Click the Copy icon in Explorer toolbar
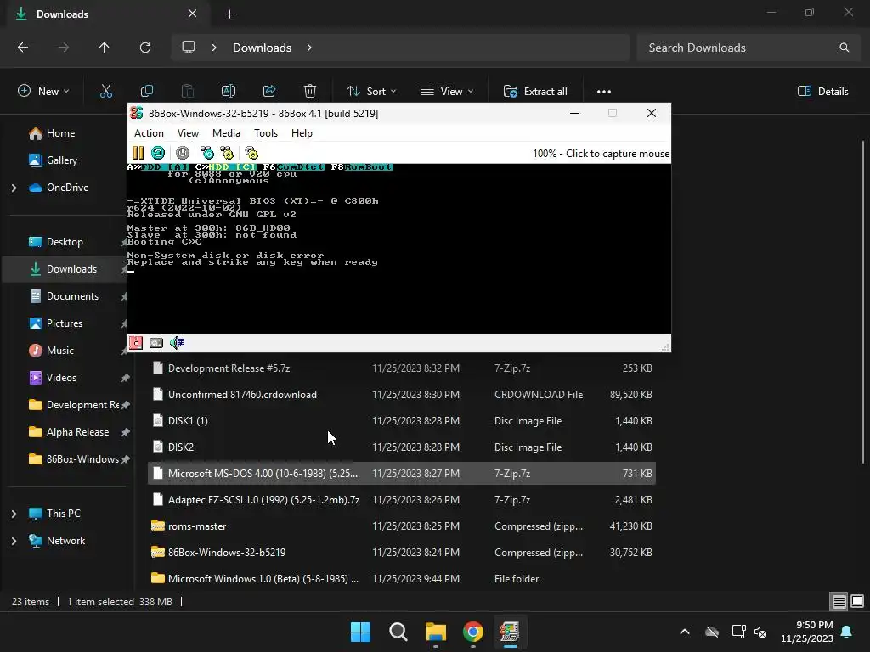The image size is (870, 652). [x=147, y=92]
